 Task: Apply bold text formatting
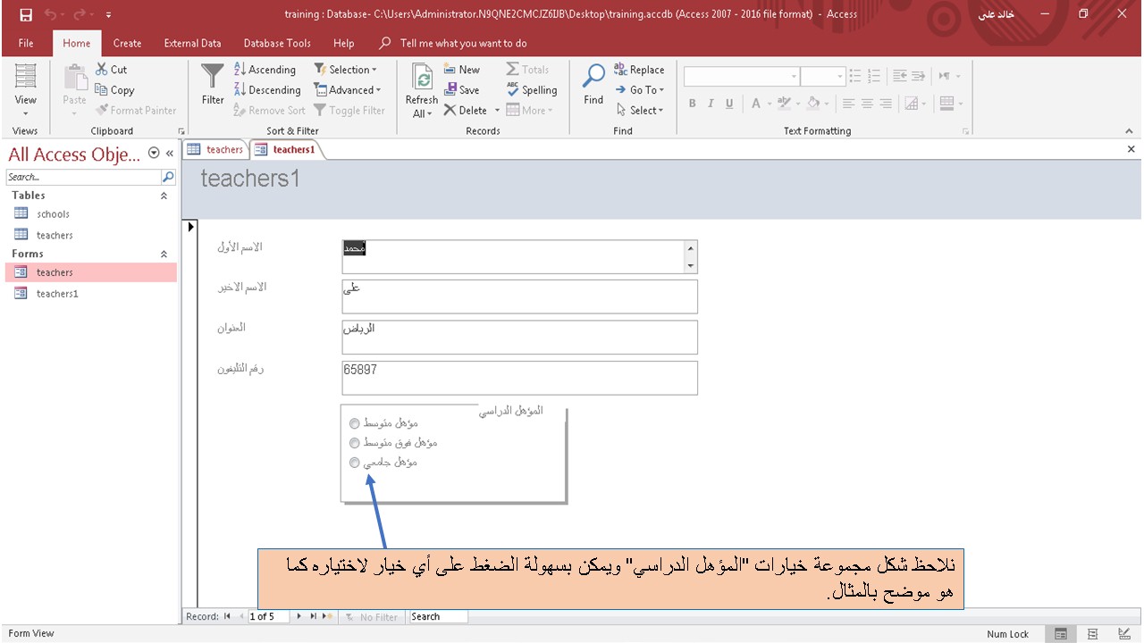(x=692, y=103)
